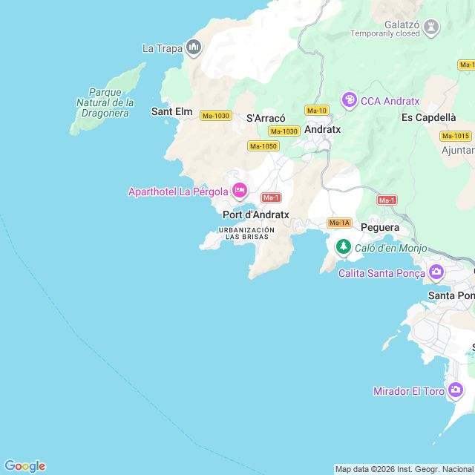Select the Ma-1A orange road shield

coord(339,223)
